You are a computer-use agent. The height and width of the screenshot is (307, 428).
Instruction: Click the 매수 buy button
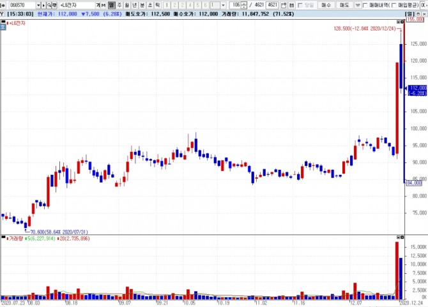point(326,5)
